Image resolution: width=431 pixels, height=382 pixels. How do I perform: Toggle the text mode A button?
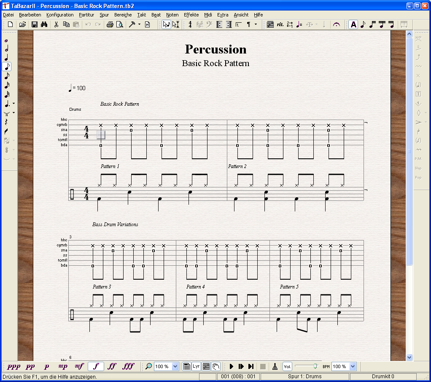click(353, 24)
